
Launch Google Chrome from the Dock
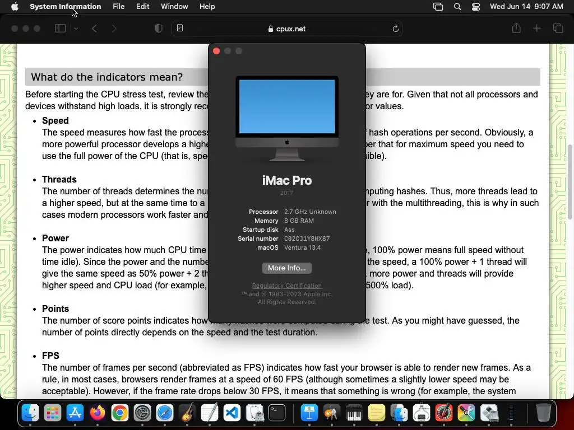[120, 413]
